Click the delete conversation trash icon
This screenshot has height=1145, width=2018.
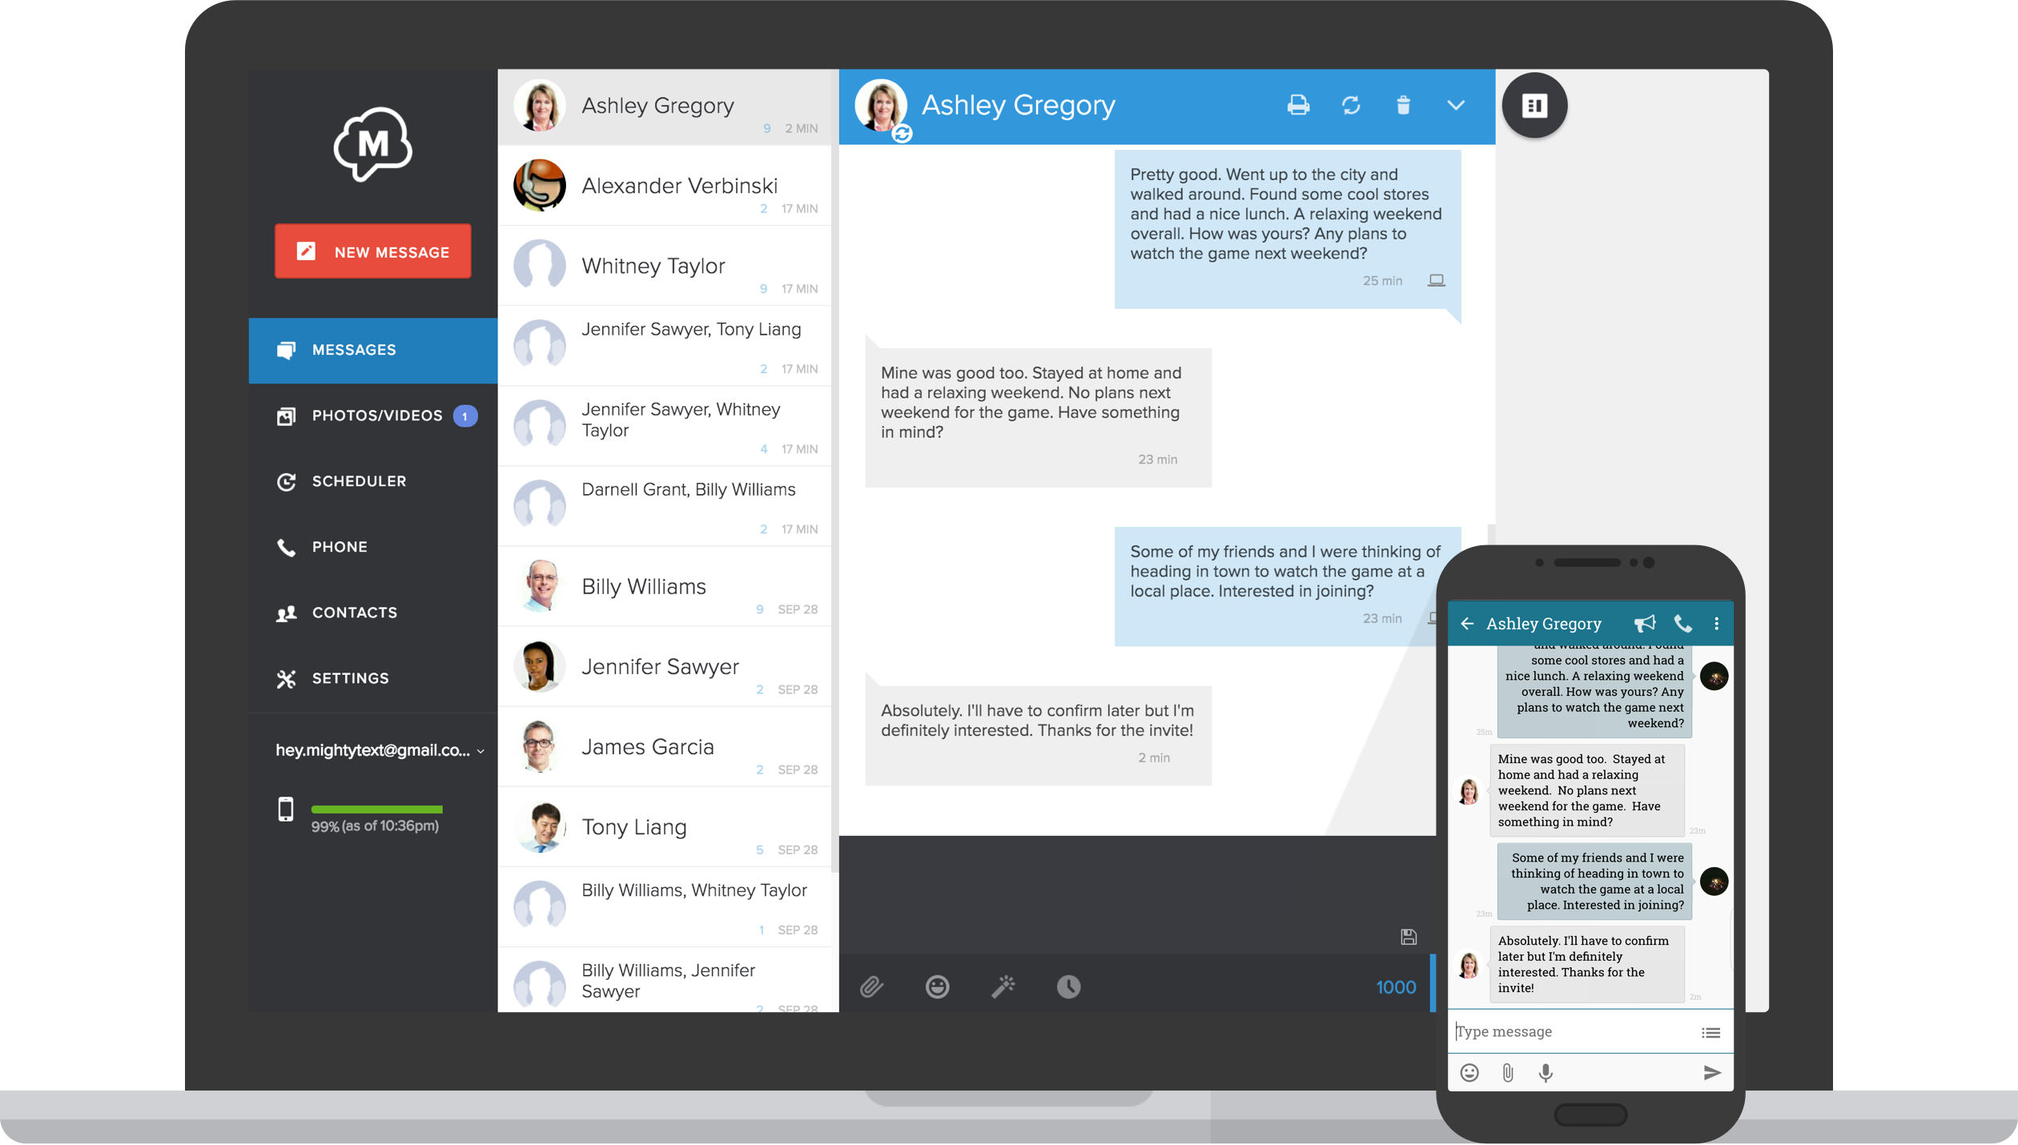click(1403, 106)
